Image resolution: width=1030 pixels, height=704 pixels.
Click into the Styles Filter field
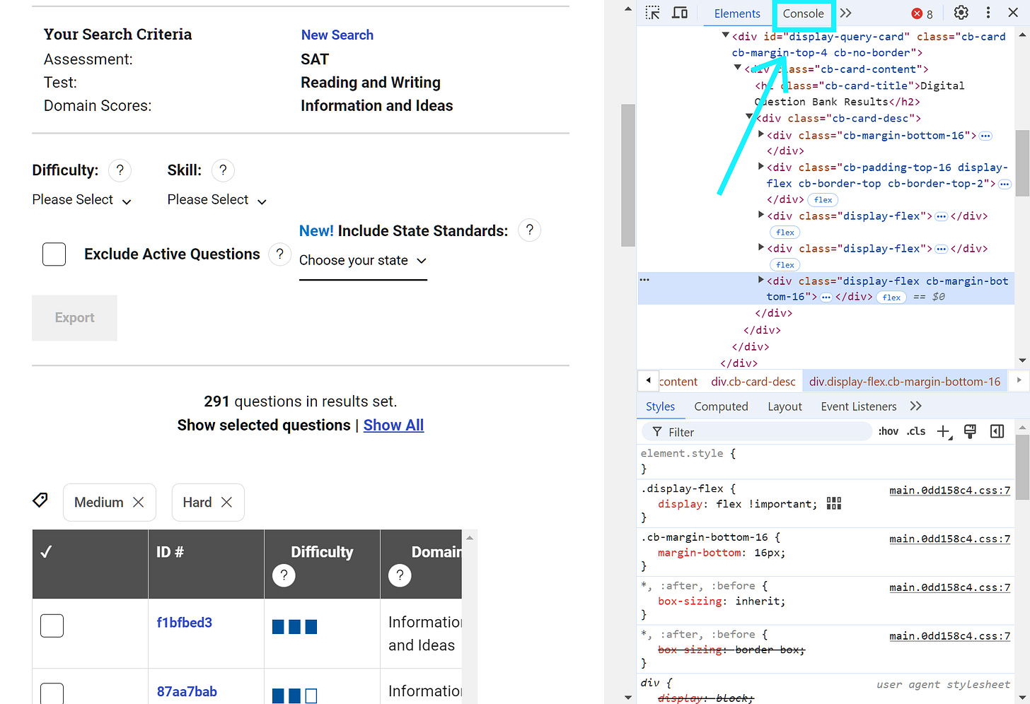[757, 432]
